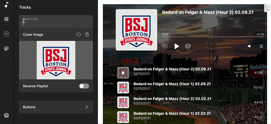Click thumbnail of Hour 2 02.02.21 track

[123, 102]
